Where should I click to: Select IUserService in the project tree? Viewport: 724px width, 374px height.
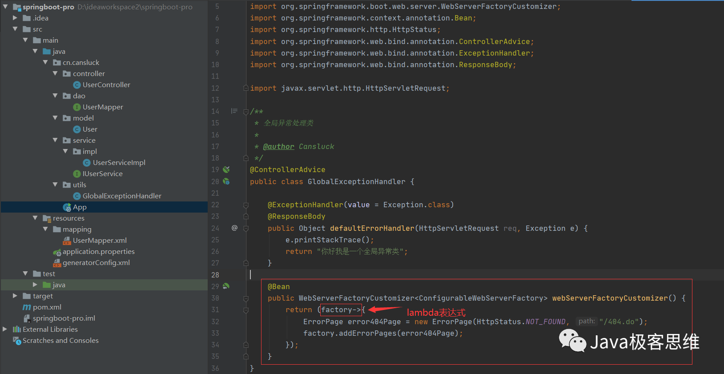pyautogui.click(x=103, y=173)
